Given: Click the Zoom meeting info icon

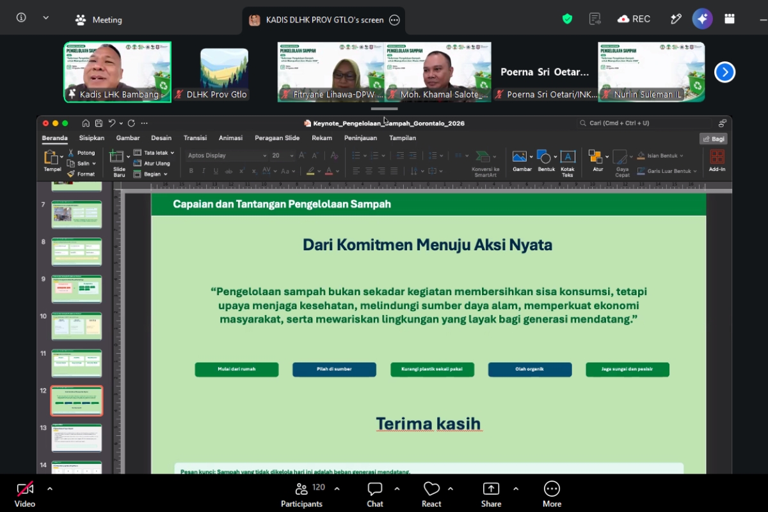Looking at the screenshot, I should pyautogui.click(x=21, y=18).
